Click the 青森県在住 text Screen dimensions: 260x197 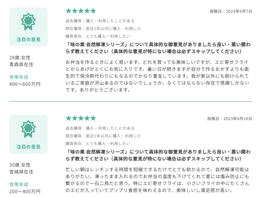tap(21, 65)
